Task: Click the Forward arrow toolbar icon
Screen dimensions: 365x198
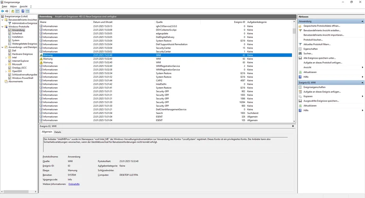Action: (7, 11)
